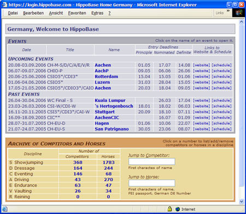Open schedule link for Kuala Lumpur
Image resolution: width=246 pixels, height=214 pixels.
point(221,100)
